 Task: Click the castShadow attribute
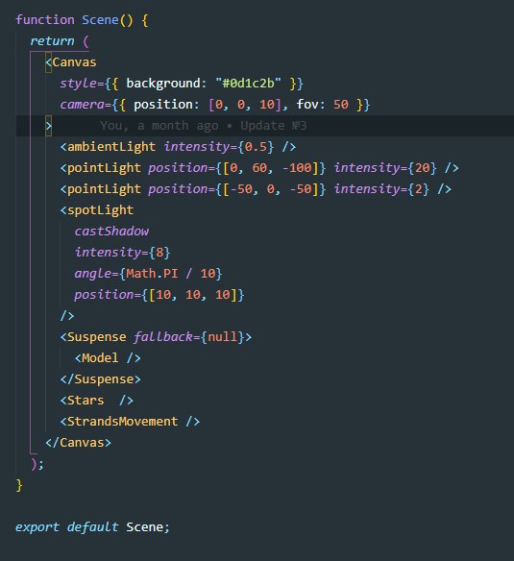pyautogui.click(x=111, y=232)
